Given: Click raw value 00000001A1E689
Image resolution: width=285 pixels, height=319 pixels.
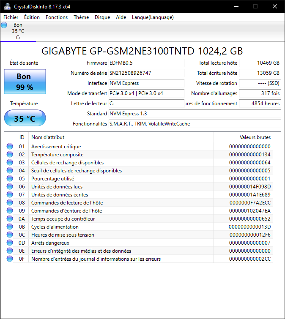Looking at the screenshot, I should point(250,195).
